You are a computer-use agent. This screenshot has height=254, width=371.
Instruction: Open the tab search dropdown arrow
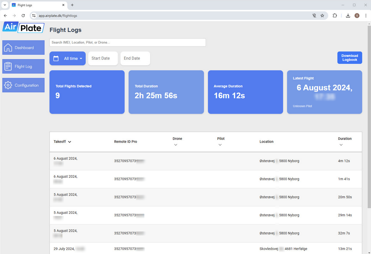click(x=5, y=5)
